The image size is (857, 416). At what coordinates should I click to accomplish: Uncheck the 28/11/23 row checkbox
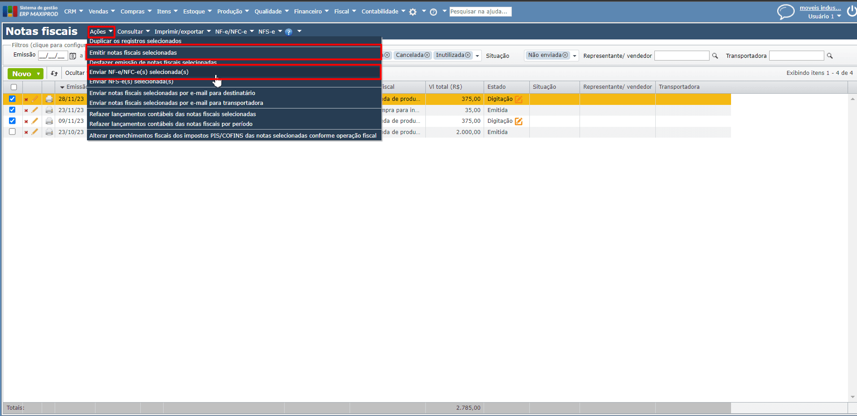pyautogui.click(x=12, y=99)
